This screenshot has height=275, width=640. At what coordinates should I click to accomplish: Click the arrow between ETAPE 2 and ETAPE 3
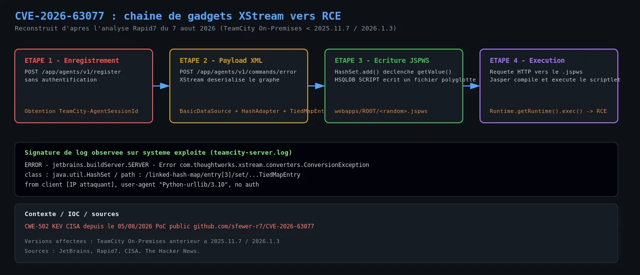(316, 86)
